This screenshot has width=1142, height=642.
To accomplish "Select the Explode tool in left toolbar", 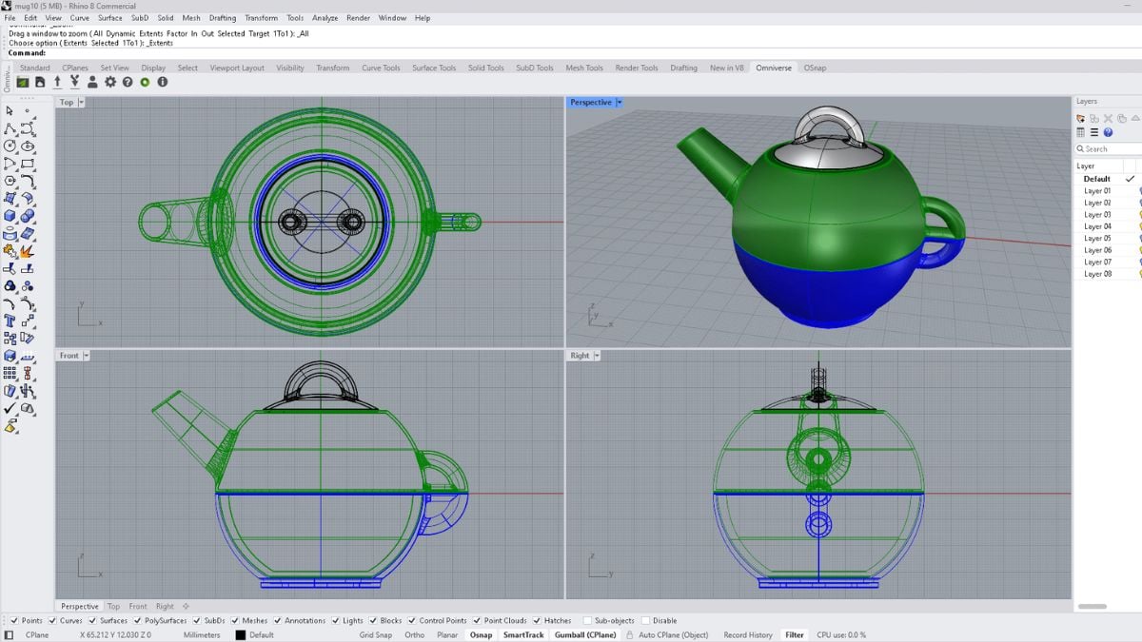I will click(27, 251).
